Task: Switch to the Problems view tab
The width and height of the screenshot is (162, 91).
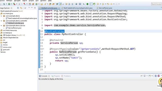Action: pyautogui.click(x=66, y=76)
